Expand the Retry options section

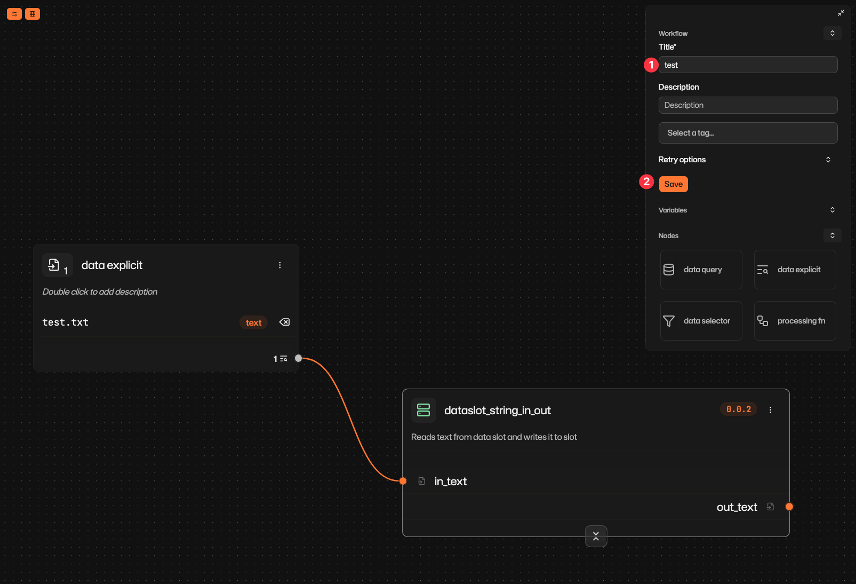tap(828, 159)
